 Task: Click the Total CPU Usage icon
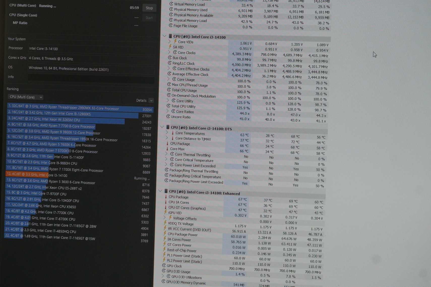click(x=169, y=90)
